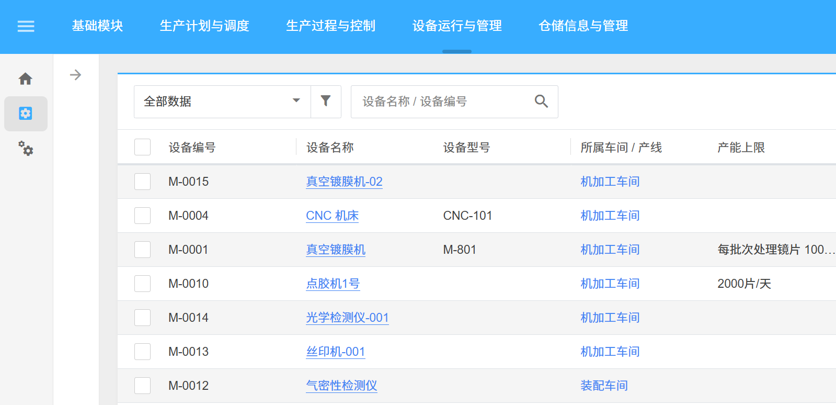This screenshot has width=836, height=405.
Task: Click the filter funnel icon
Action: tap(326, 101)
